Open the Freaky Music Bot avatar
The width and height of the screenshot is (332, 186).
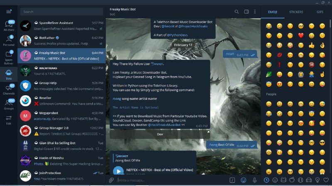25,56
